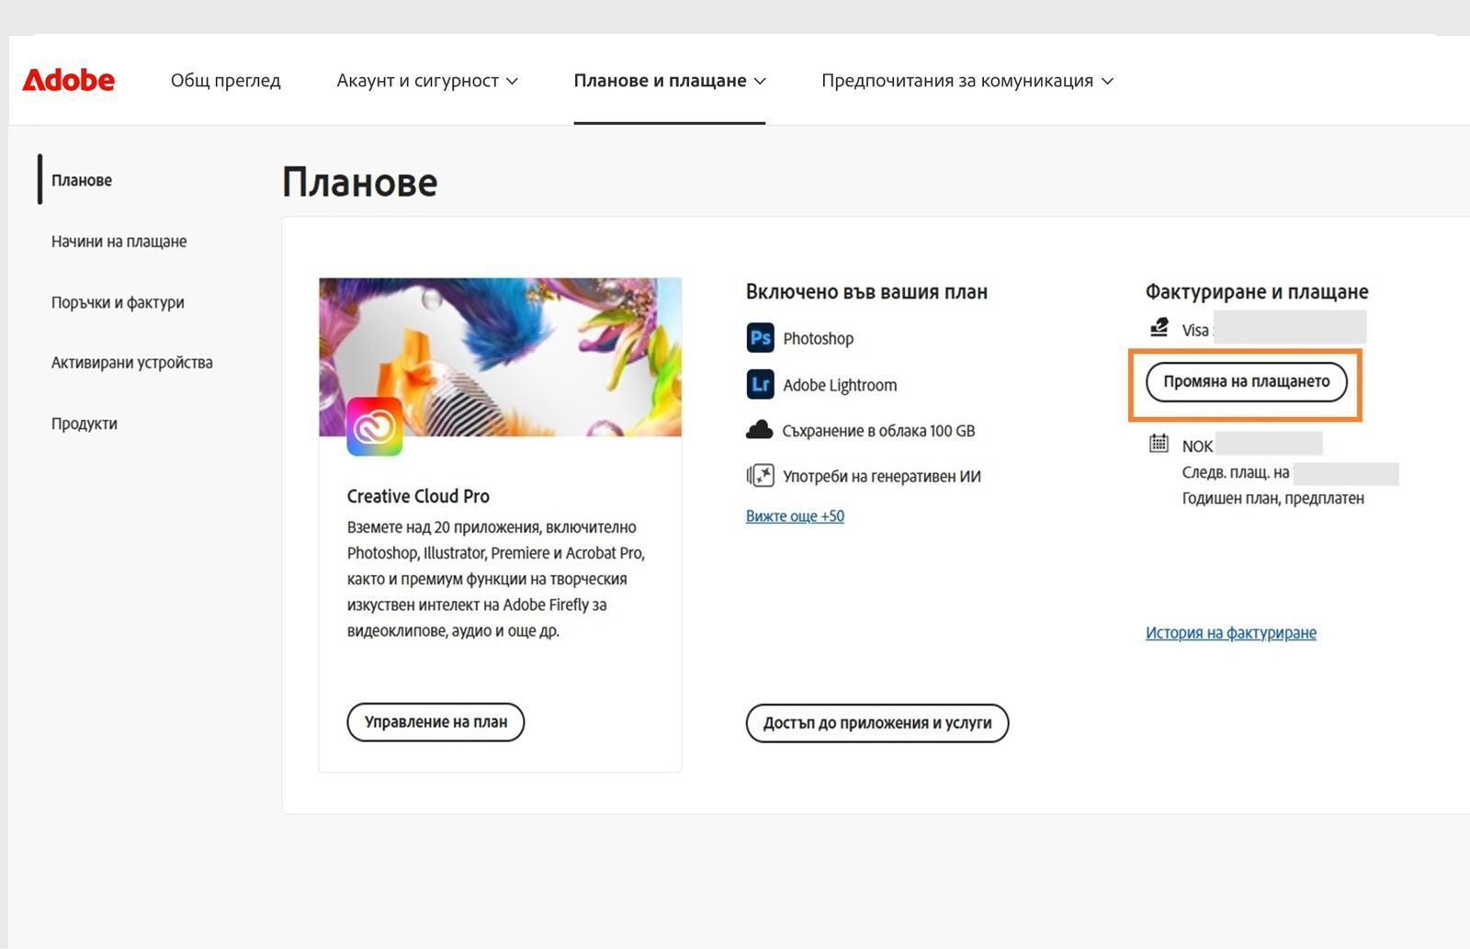This screenshot has height=949, width=1470.
Task: Click the cloud storage icon
Action: click(x=759, y=430)
